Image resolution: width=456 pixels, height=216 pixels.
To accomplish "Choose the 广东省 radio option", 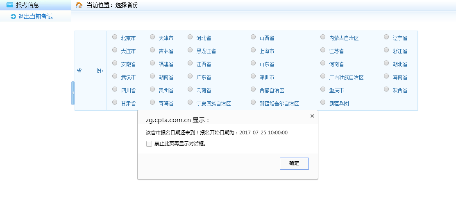I will 190,76.
